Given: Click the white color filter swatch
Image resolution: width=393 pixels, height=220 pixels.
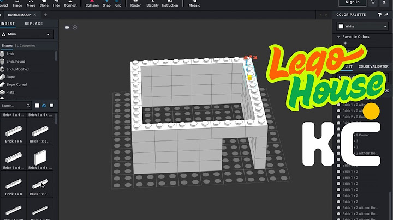Looking at the screenshot, I should [x=37, y=106].
